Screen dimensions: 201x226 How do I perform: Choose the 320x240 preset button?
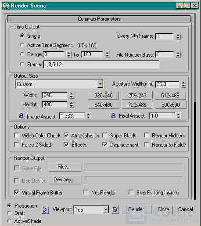click(x=104, y=96)
